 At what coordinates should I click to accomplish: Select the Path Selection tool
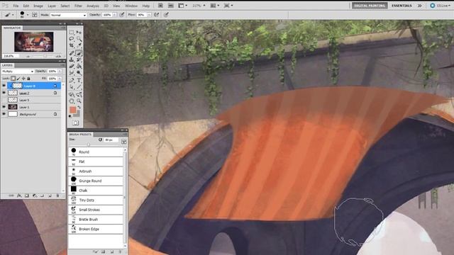click(x=72, y=87)
